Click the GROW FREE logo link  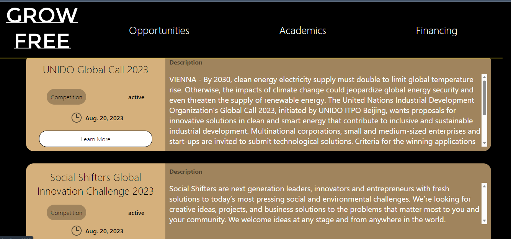42,28
